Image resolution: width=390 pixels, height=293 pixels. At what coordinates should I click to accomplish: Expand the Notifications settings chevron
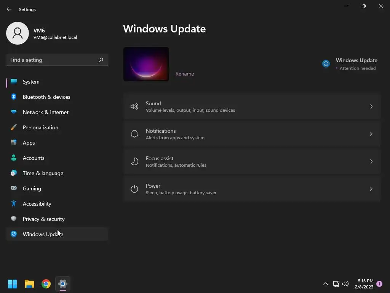tap(371, 134)
